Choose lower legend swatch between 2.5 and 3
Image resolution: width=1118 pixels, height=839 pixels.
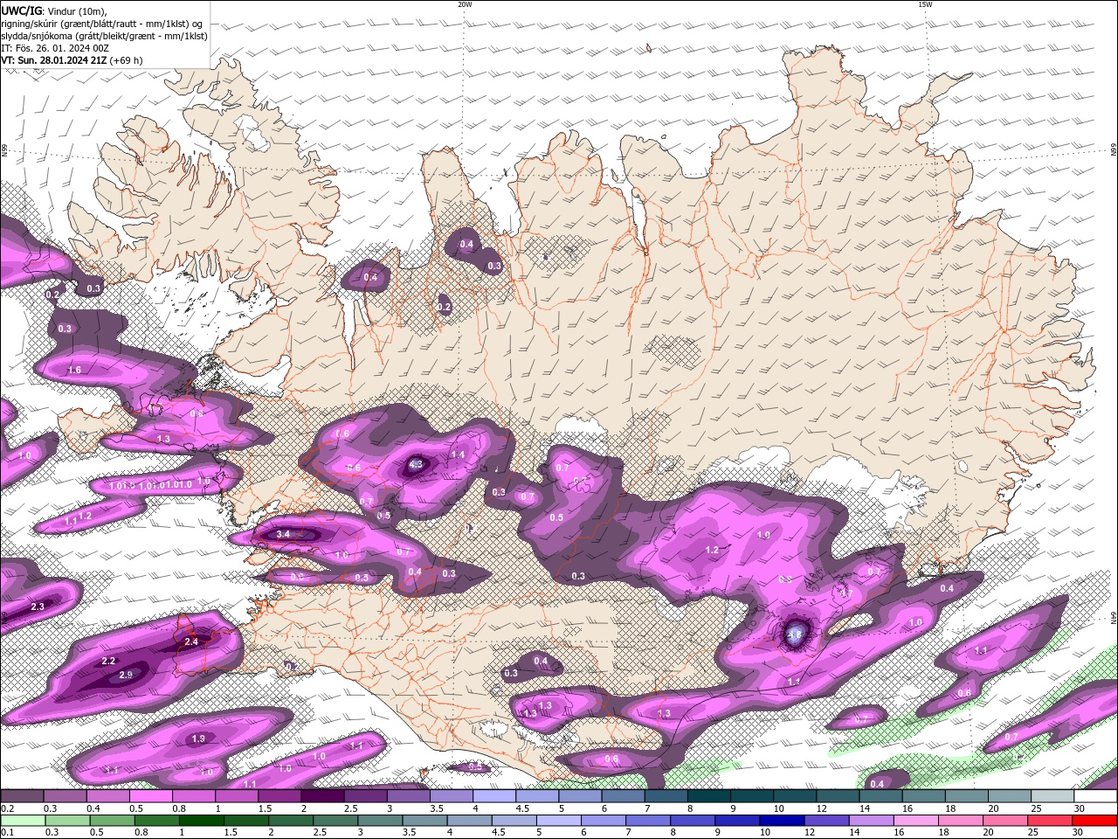point(335,821)
